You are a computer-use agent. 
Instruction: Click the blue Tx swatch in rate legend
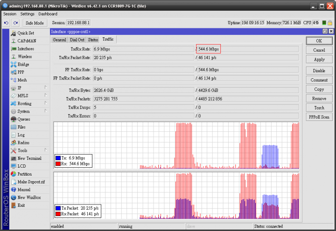click(x=58, y=158)
